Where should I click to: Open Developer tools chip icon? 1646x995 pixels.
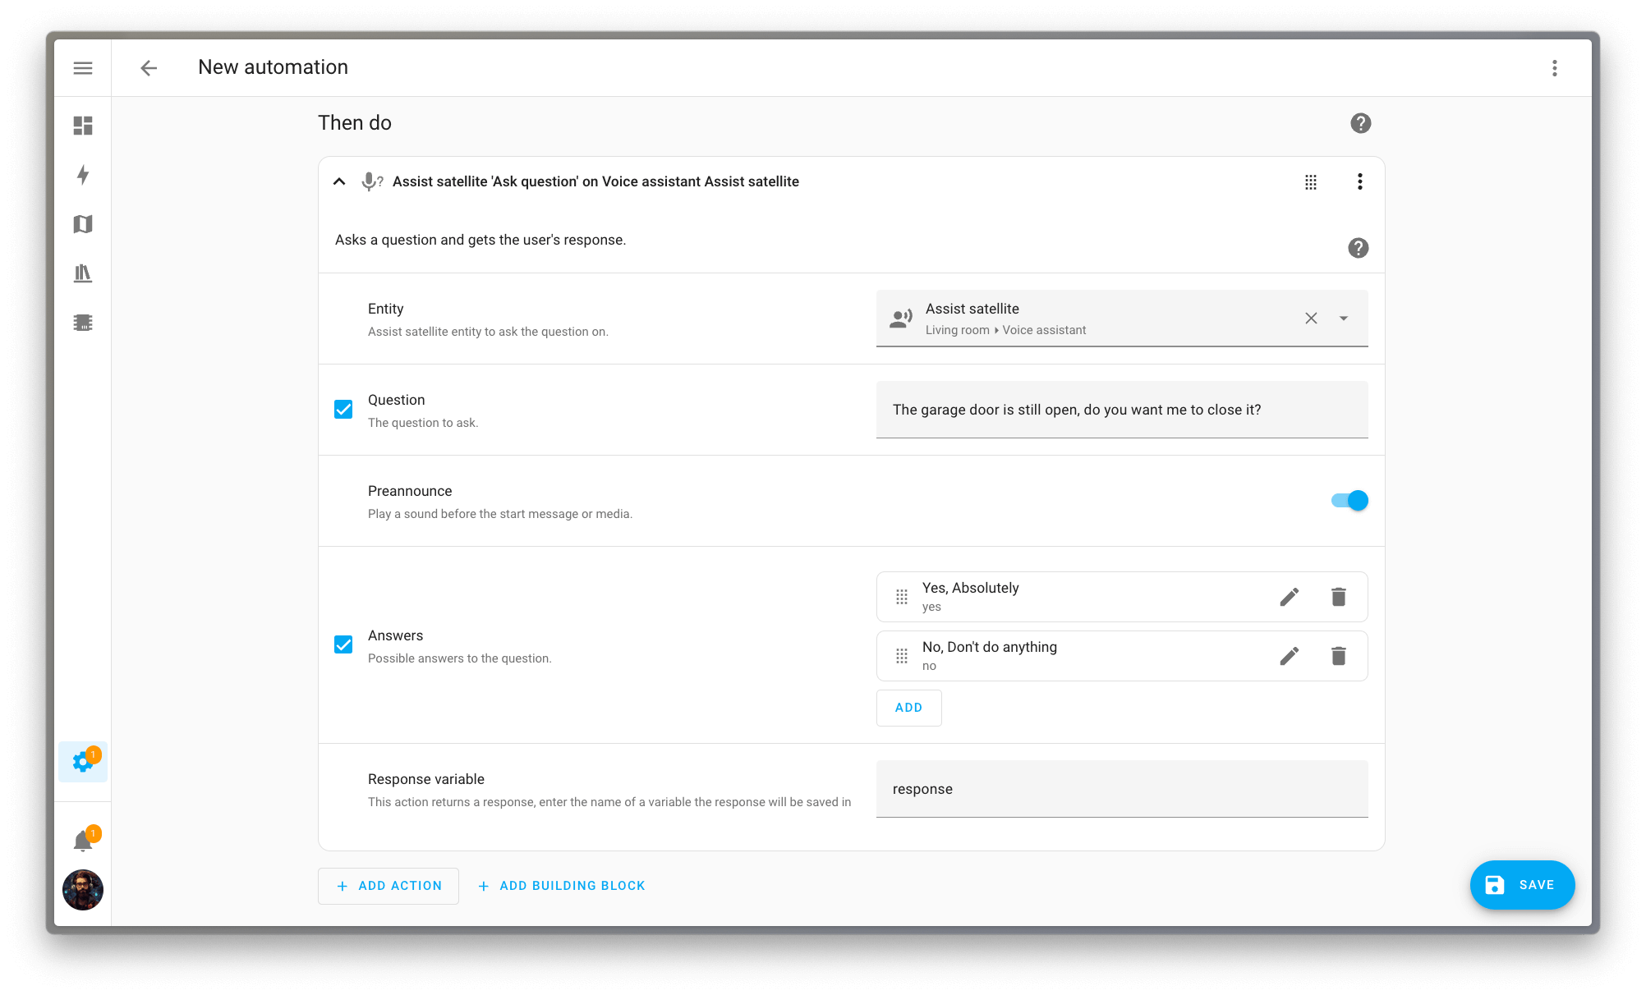pos(82,323)
